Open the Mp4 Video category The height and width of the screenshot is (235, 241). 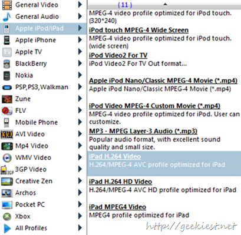pyautogui.click(x=43, y=146)
